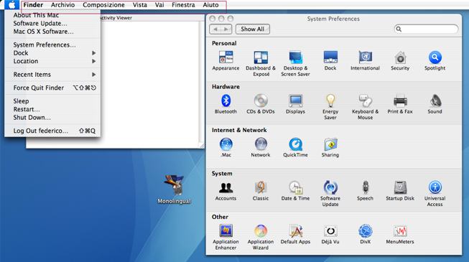Open the Aiuto menu
The image size is (469, 262).
(210, 5)
